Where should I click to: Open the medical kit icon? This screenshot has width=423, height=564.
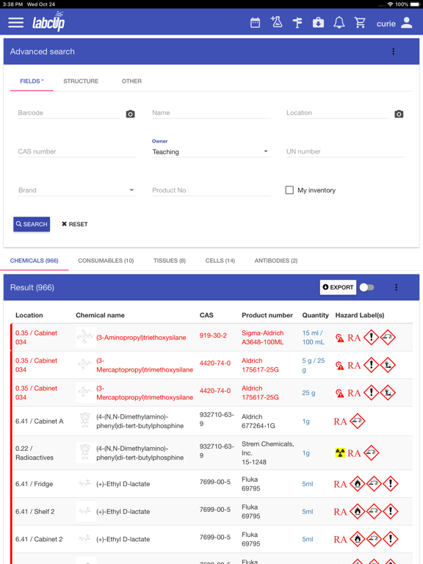[x=318, y=23]
